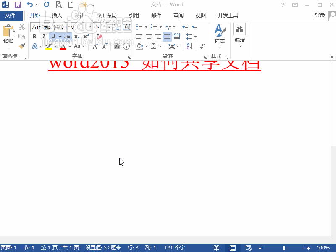The height and width of the screenshot is (252, 336).
Task: Show or hide paragraph marks
Action: 202,46
